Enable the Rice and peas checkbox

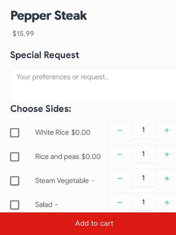(x=15, y=157)
